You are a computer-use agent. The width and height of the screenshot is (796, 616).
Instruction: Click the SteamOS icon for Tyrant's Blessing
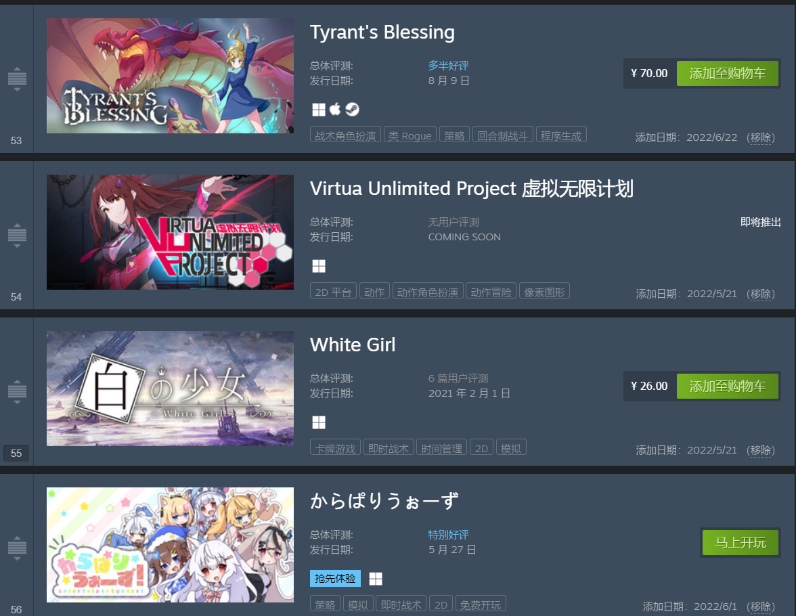click(x=352, y=109)
